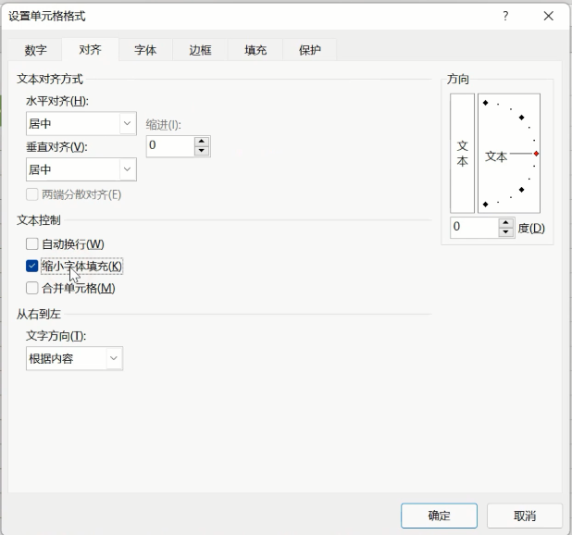The height and width of the screenshot is (535, 572).
Task: Click the 确定 button
Action: [x=439, y=516]
